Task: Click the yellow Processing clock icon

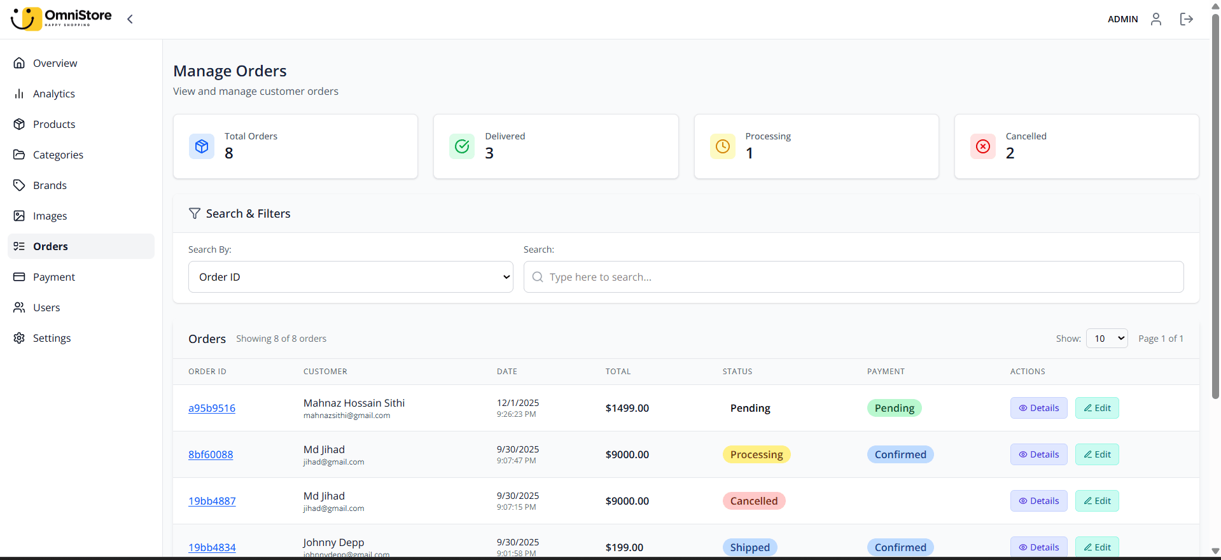Action: point(723,146)
